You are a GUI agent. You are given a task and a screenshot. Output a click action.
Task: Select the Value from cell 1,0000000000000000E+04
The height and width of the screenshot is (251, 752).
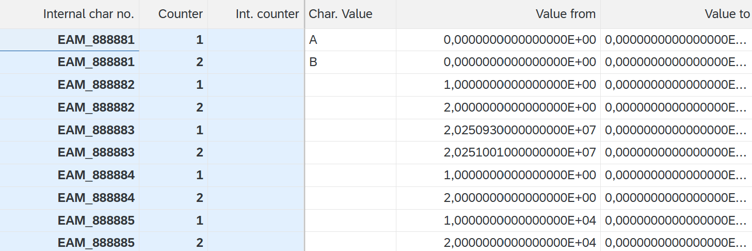pos(519,221)
